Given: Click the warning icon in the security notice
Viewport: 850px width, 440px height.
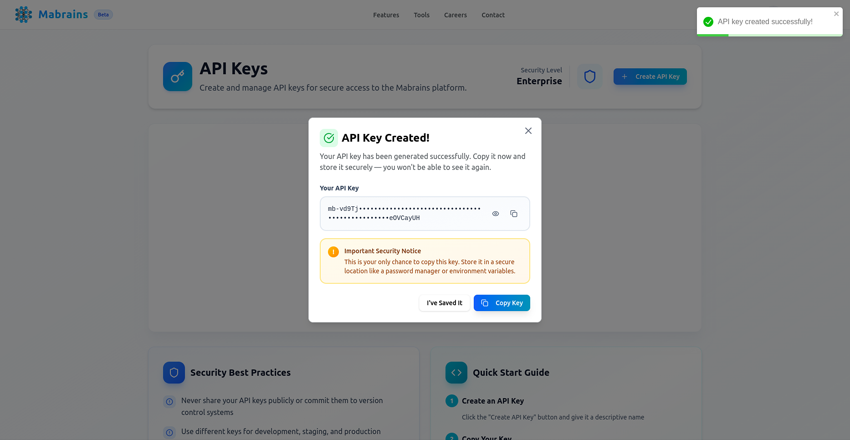Looking at the screenshot, I should coord(333,251).
